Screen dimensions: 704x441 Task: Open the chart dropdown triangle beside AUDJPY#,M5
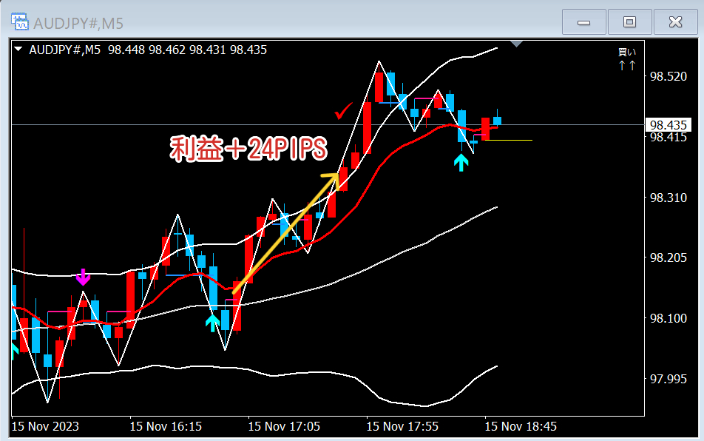coord(18,49)
